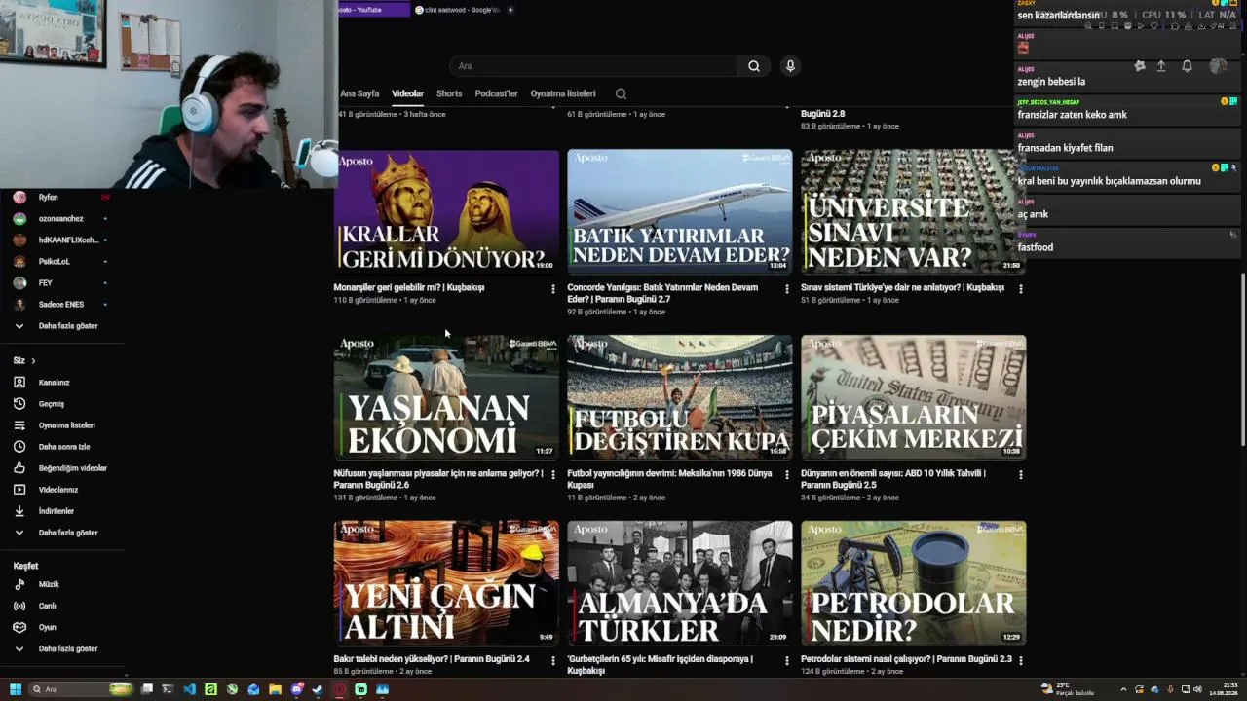1247x701 pixels.
Task: Select the Videolar channel tab
Action: tap(407, 94)
